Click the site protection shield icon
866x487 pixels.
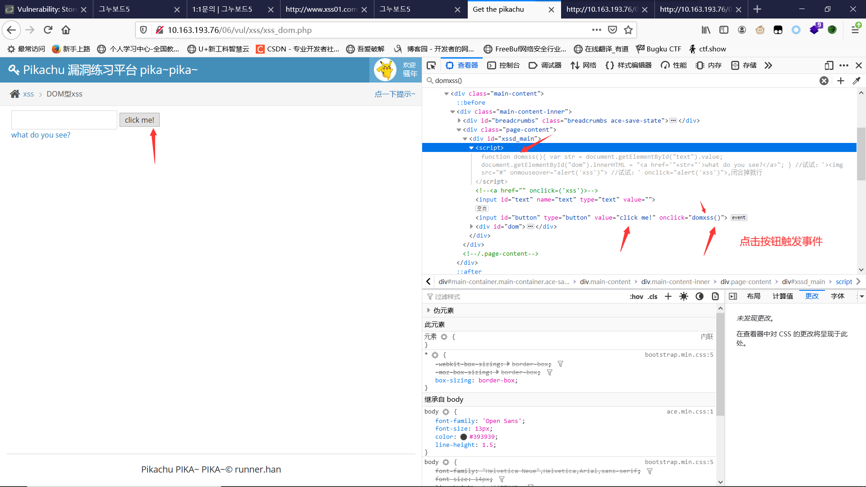[x=143, y=30]
